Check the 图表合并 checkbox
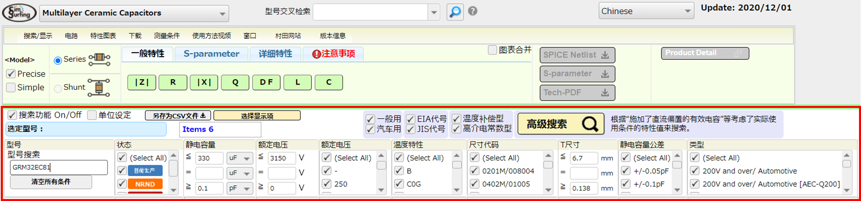 (492, 50)
